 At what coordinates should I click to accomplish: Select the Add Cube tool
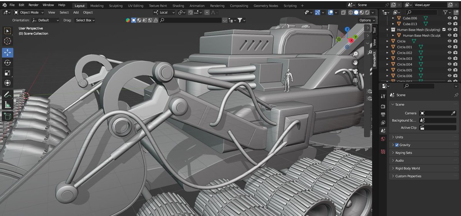point(8,116)
